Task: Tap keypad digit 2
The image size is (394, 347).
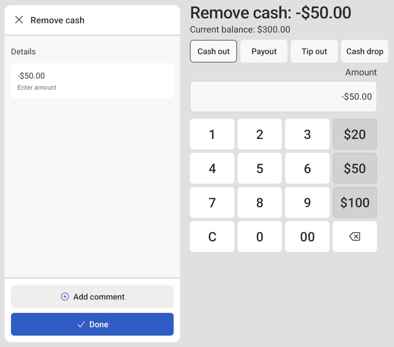Action: pyautogui.click(x=259, y=134)
